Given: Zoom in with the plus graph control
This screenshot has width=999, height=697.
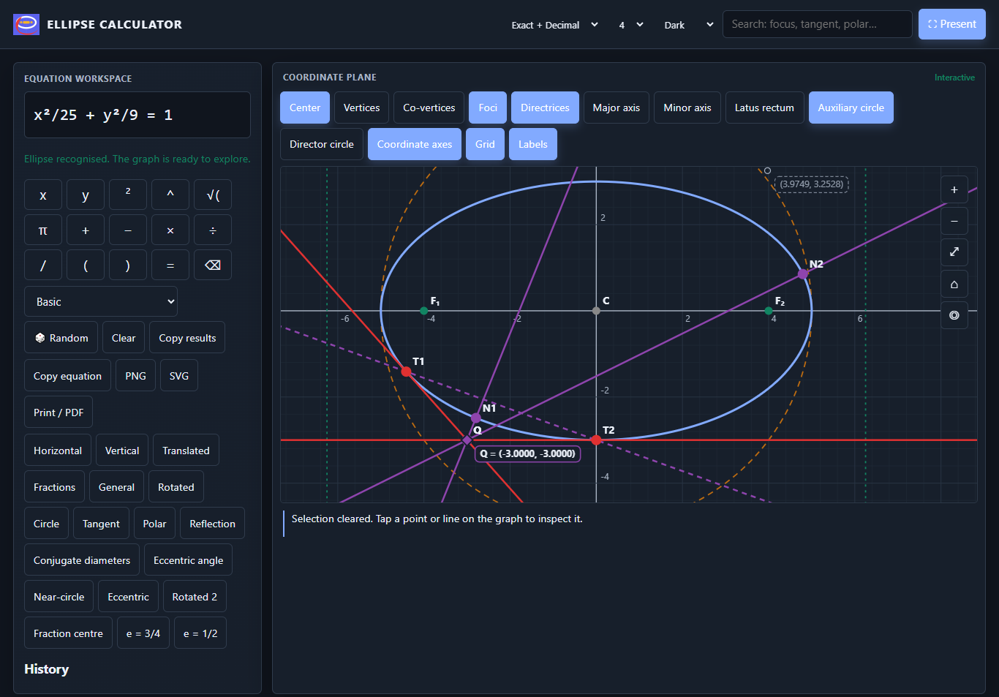Looking at the screenshot, I should pyautogui.click(x=954, y=189).
